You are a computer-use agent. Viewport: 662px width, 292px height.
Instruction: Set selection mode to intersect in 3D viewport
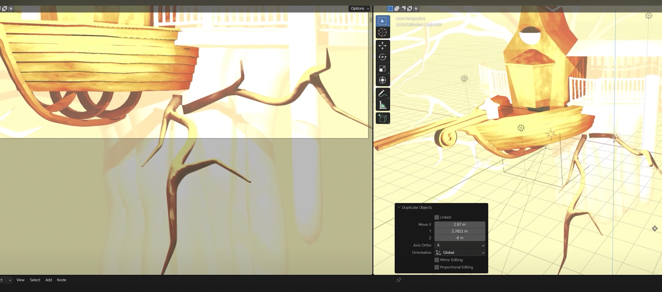(416, 8)
